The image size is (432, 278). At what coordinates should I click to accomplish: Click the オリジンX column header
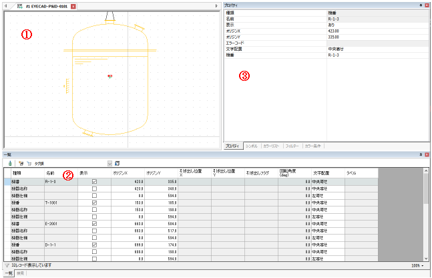coord(128,173)
